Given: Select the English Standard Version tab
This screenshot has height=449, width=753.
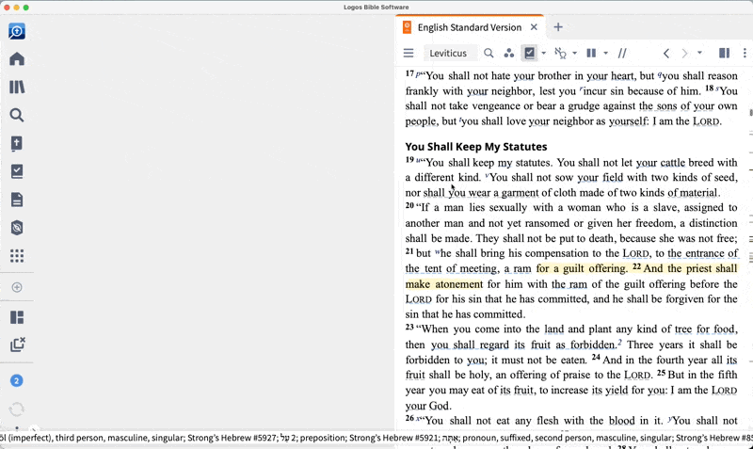Looking at the screenshot, I should pyautogui.click(x=469, y=27).
